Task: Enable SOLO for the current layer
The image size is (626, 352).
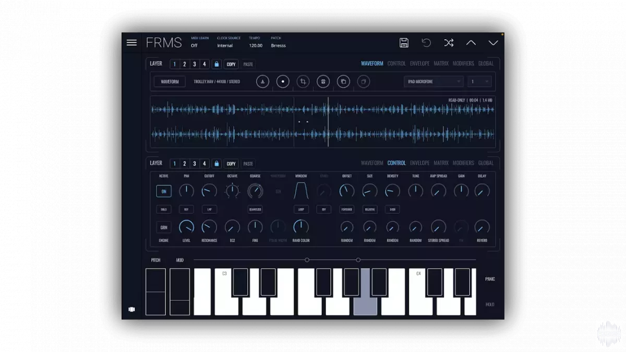Action: [163, 209]
